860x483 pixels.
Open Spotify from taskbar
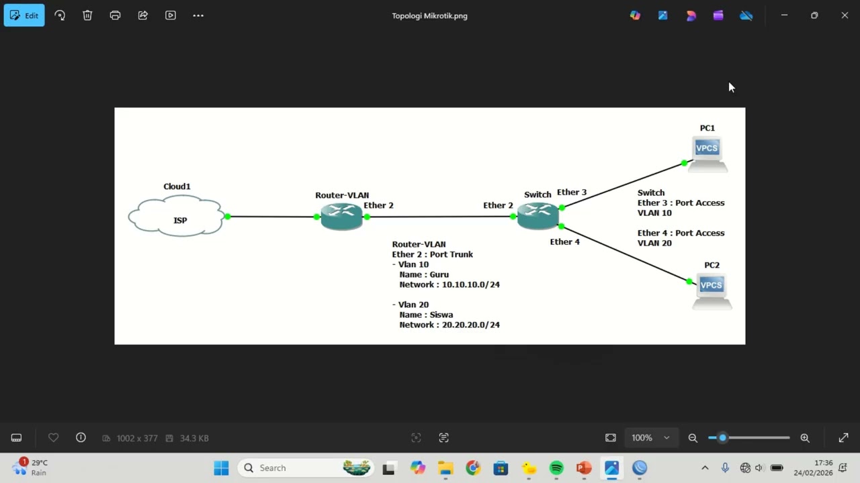(556, 468)
